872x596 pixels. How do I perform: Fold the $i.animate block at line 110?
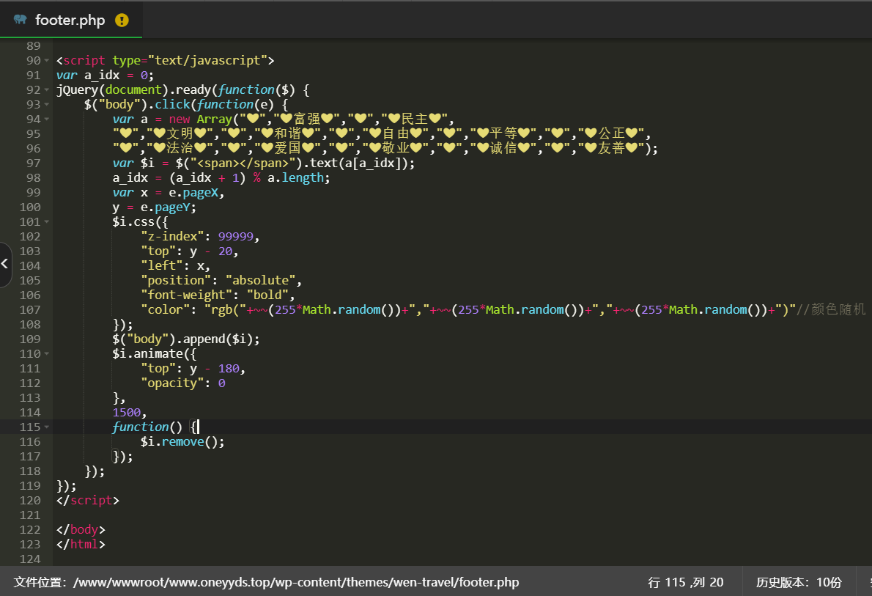[x=47, y=353]
